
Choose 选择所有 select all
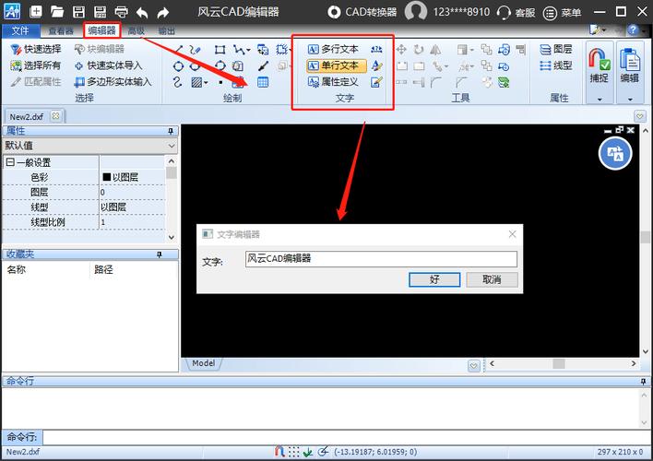tap(36, 65)
